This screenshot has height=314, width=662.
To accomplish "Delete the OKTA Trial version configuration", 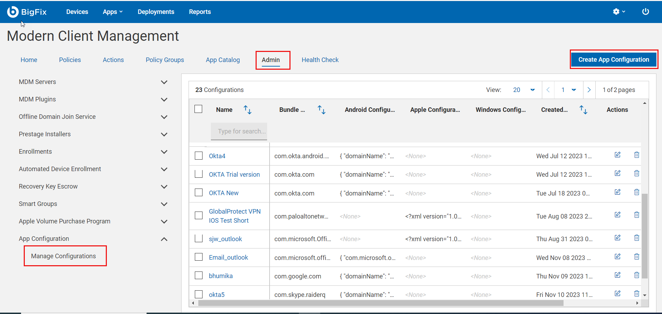I will pos(637,173).
